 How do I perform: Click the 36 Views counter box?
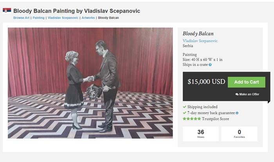click(201, 134)
